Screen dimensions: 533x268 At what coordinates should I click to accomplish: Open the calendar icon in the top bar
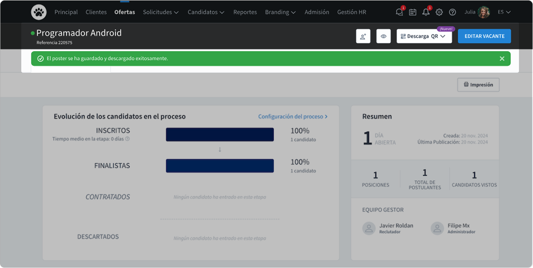click(x=413, y=12)
